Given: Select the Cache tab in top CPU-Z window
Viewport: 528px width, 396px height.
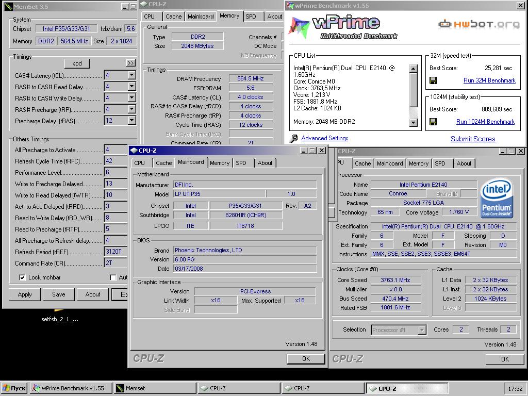Looking at the screenshot, I should [x=173, y=16].
